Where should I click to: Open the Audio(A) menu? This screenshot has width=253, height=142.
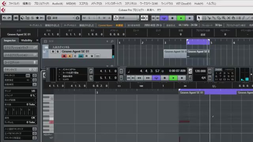57,4
